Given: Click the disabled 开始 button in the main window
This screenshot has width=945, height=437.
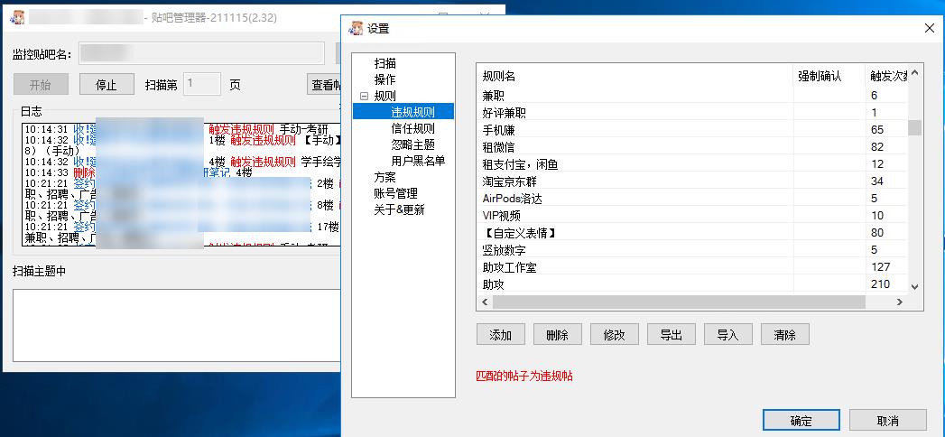Looking at the screenshot, I should (41, 84).
